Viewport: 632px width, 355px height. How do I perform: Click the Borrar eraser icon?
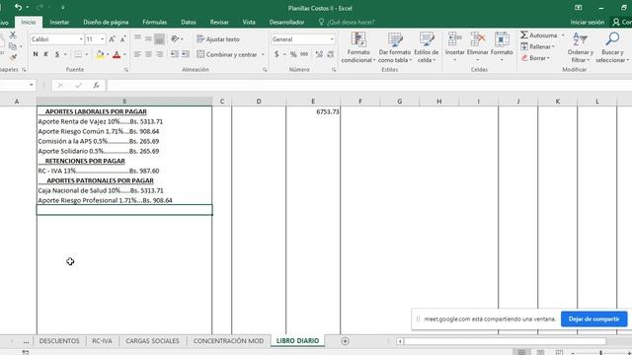(524, 58)
